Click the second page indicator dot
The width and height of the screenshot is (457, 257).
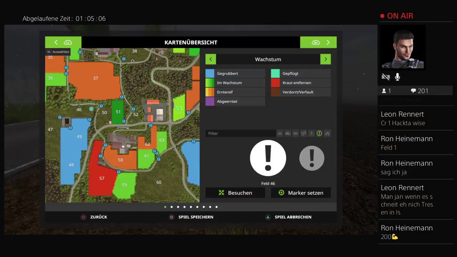(171, 207)
